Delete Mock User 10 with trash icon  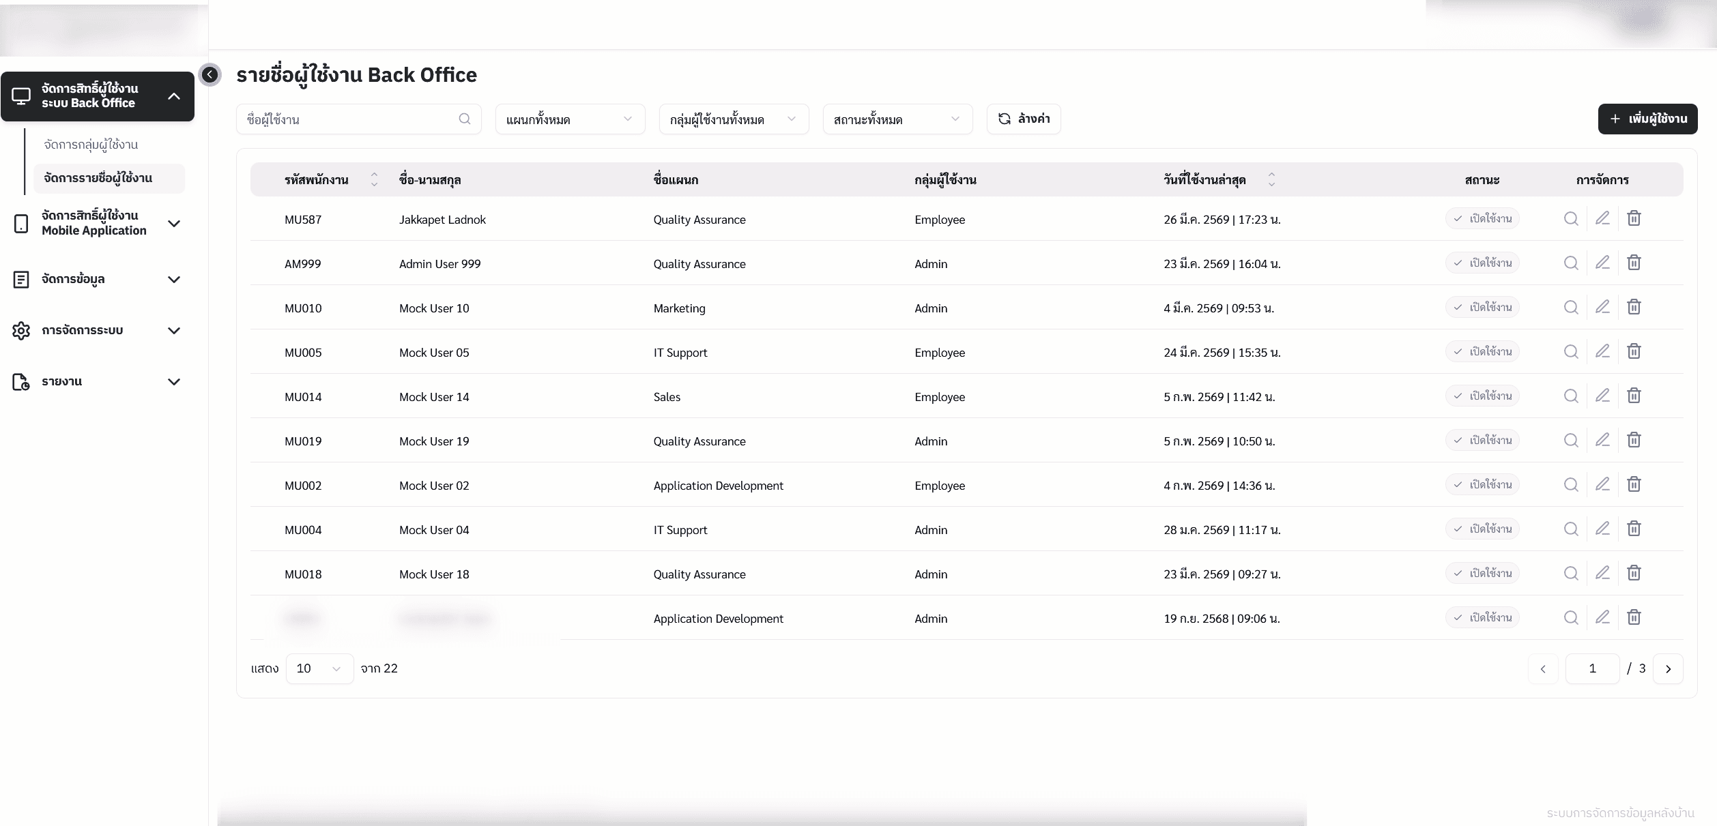pos(1634,307)
